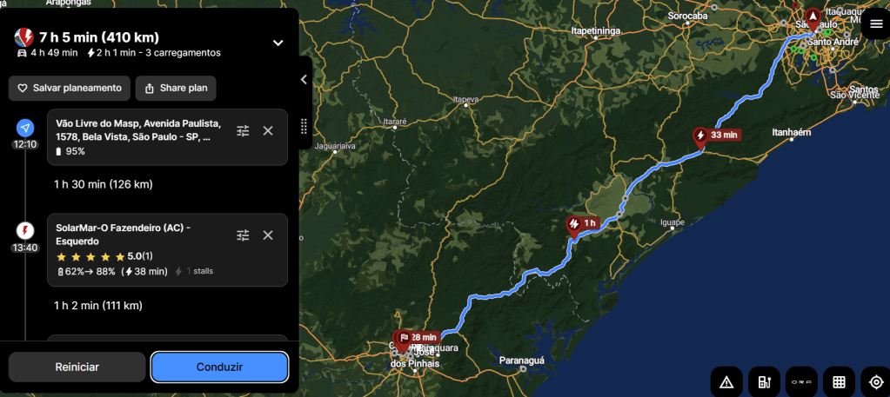890x397 pixels.
Task: Select the 33 min charging marker on map
Action: (x=717, y=136)
